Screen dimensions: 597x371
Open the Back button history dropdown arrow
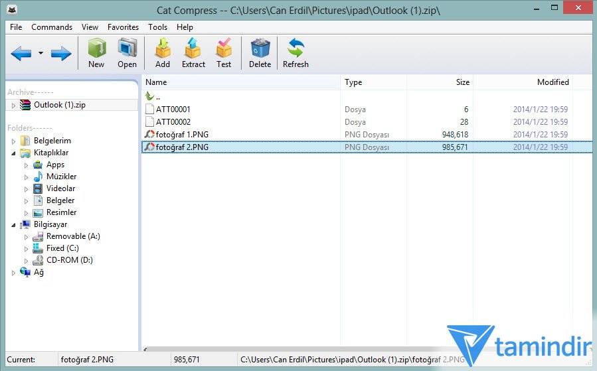[41, 54]
